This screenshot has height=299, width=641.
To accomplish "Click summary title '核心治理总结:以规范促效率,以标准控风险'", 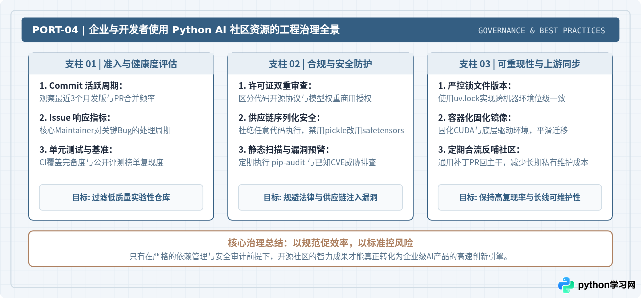I will (x=320, y=243).
